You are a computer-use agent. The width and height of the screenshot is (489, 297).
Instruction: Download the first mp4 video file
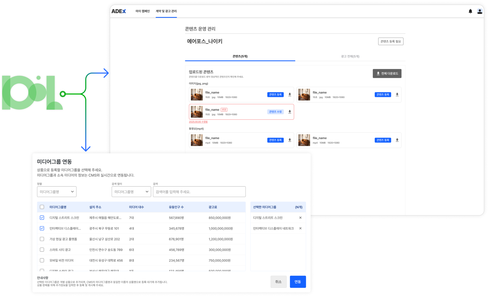coord(290,140)
